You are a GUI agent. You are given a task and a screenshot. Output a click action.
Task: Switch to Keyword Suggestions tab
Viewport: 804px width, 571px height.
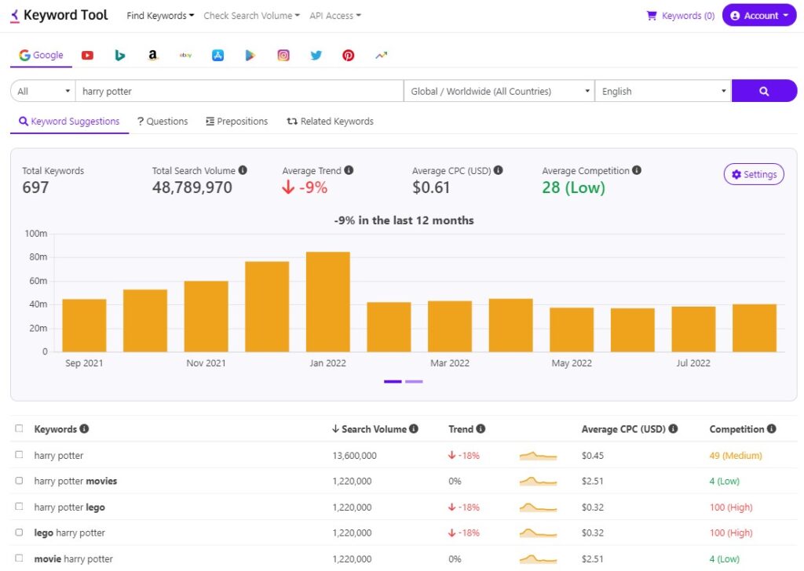point(69,122)
